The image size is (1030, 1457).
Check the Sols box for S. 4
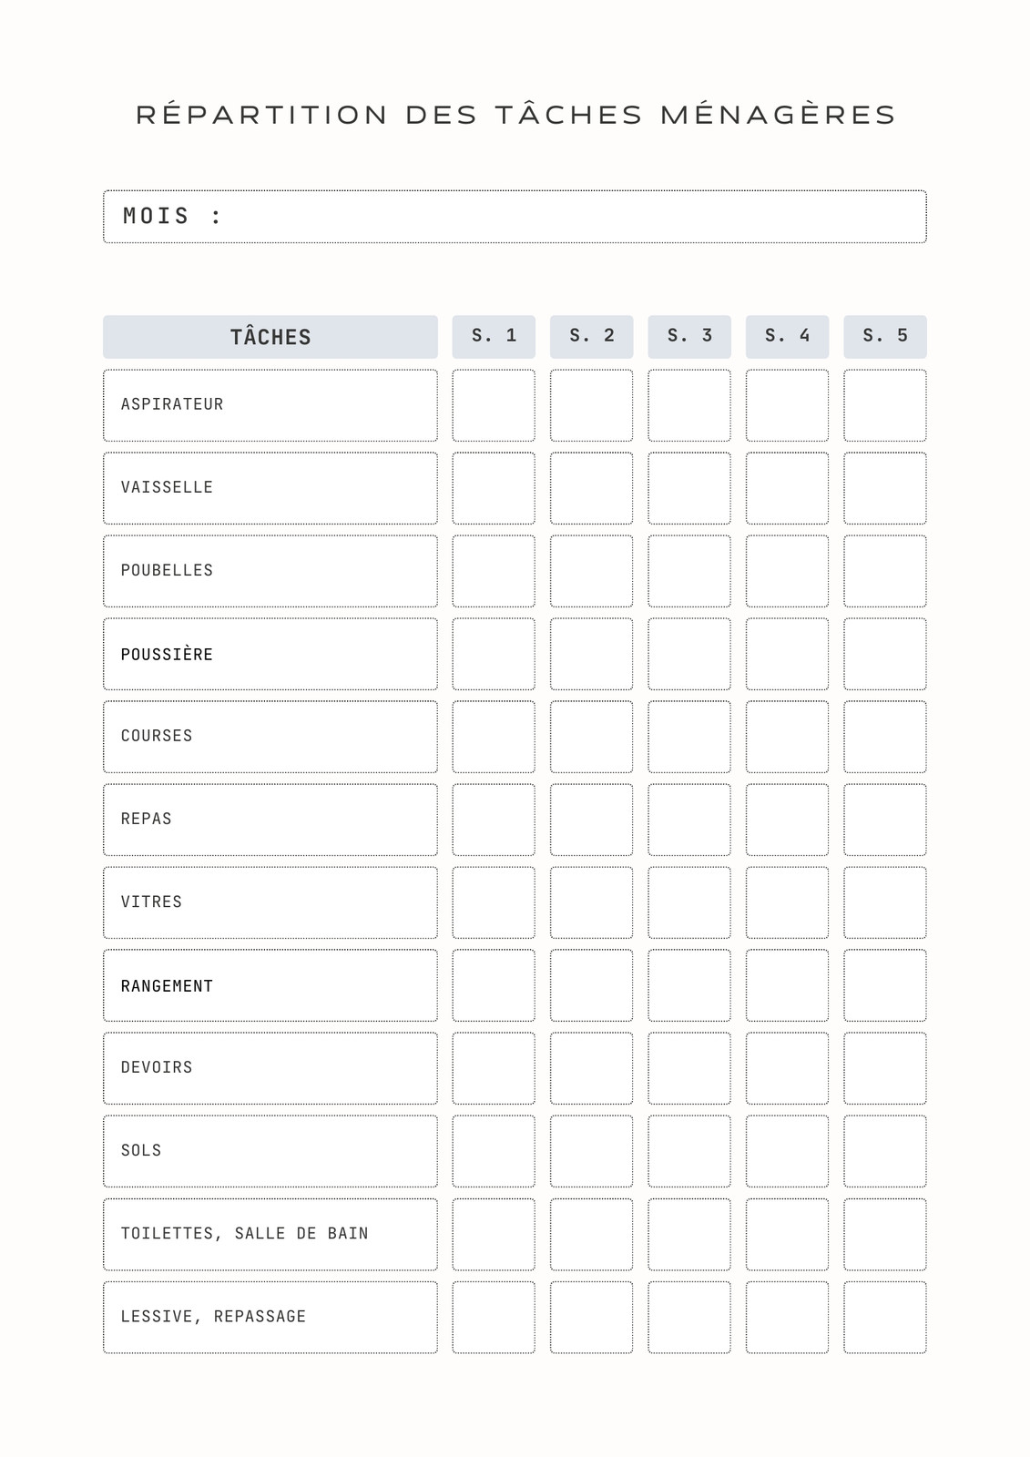point(787,1151)
